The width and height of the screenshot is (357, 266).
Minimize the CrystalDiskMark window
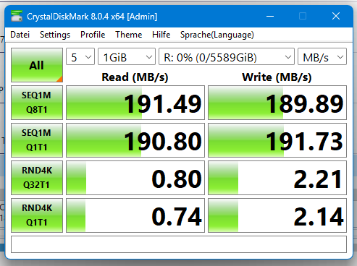[x=270, y=16]
